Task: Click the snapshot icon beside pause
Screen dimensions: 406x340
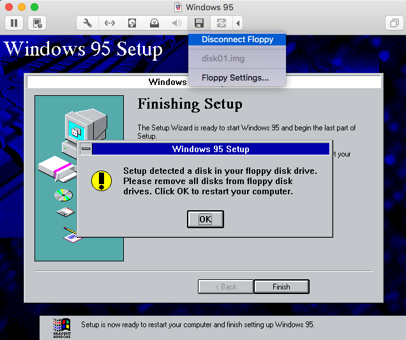Action: (x=38, y=23)
